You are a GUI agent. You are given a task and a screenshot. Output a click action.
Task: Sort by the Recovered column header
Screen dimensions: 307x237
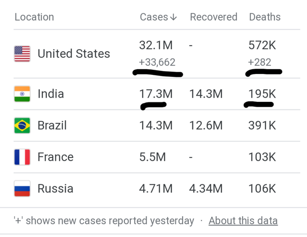click(x=214, y=17)
